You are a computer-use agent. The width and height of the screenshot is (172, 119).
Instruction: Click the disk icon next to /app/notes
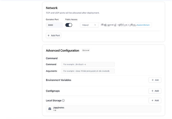pyautogui.click(x=50, y=109)
